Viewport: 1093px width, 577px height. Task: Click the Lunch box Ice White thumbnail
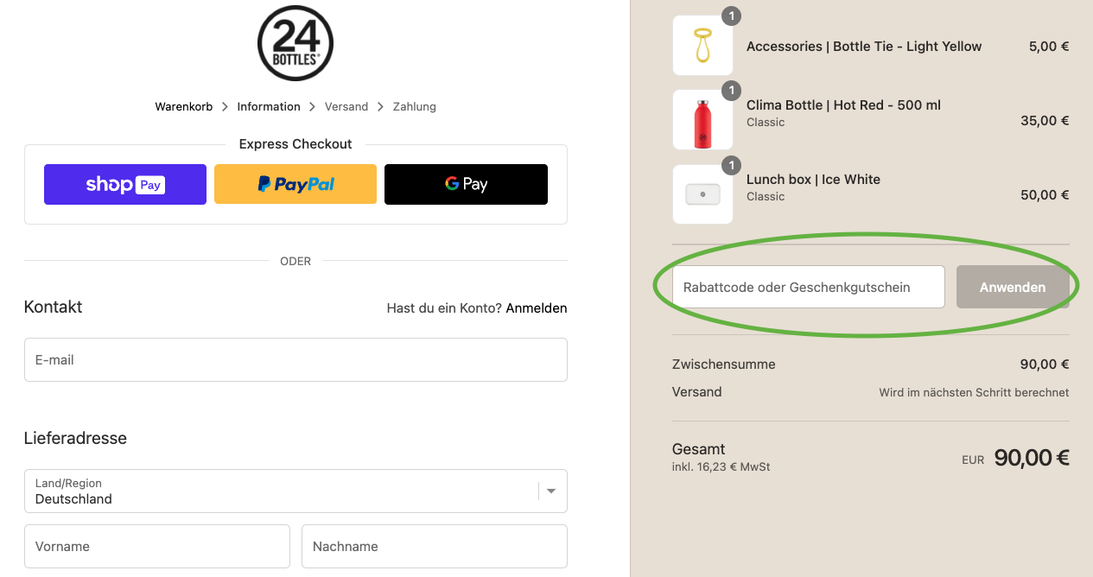pyautogui.click(x=702, y=194)
